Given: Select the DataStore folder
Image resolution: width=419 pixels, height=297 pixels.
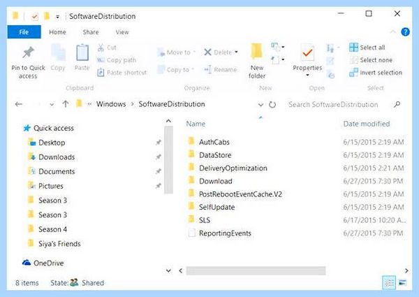Looking at the screenshot, I should tap(210, 155).
